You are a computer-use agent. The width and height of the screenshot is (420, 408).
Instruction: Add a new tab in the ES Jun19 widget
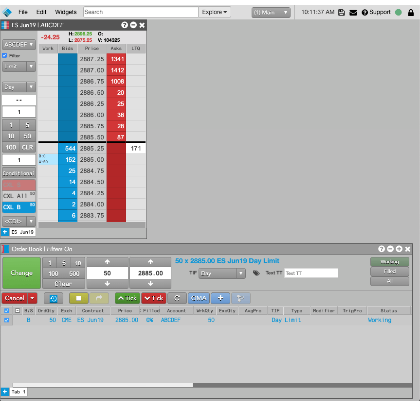coord(5,232)
